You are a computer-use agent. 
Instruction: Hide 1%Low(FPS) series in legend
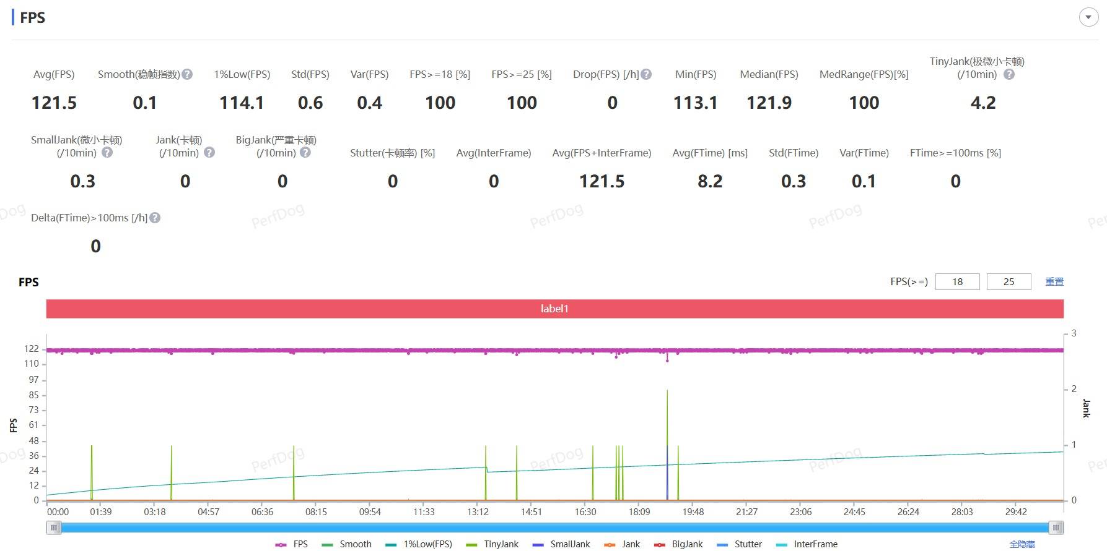pyautogui.click(x=419, y=544)
